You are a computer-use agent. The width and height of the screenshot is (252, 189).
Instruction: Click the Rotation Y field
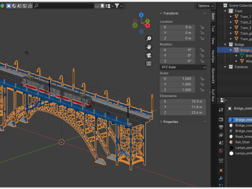click(177, 56)
